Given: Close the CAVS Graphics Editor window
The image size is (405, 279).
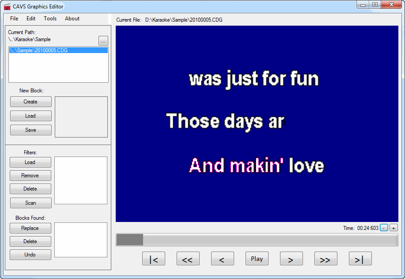Looking at the screenshot, I should [x=391, y=5].
